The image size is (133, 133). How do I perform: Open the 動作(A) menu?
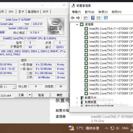click(x=90, y=12)
